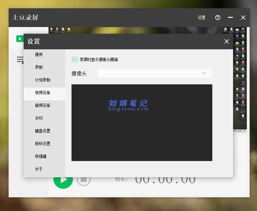Expand the 摄像头 dropdown list

click(155, 73)
